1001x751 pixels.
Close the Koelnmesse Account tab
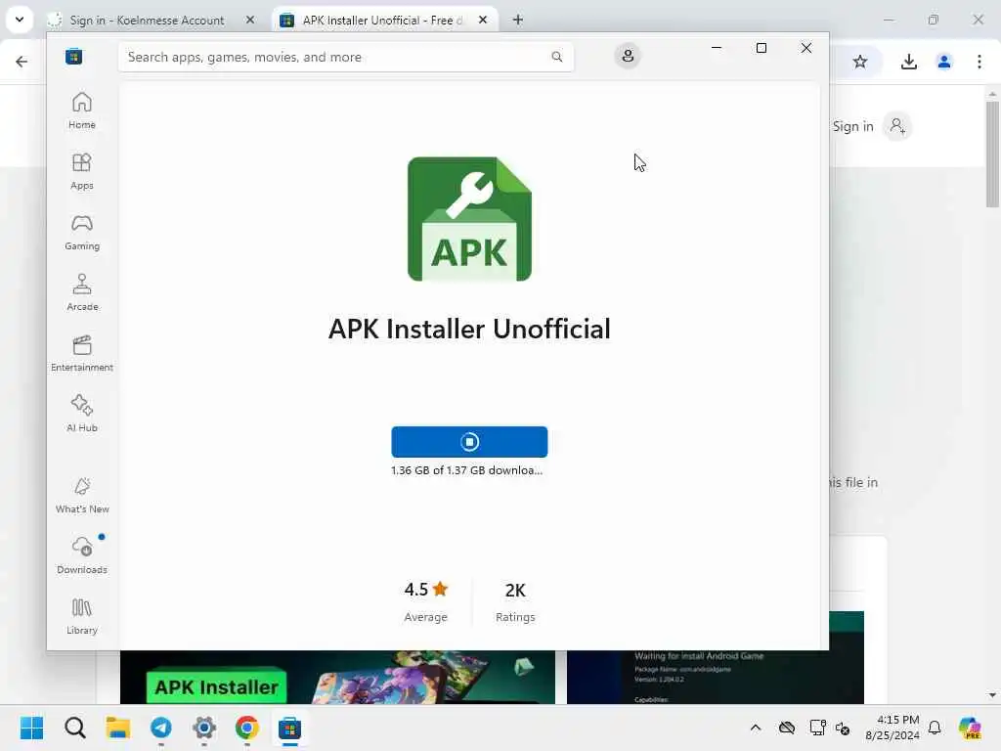[x=250, y=21]
